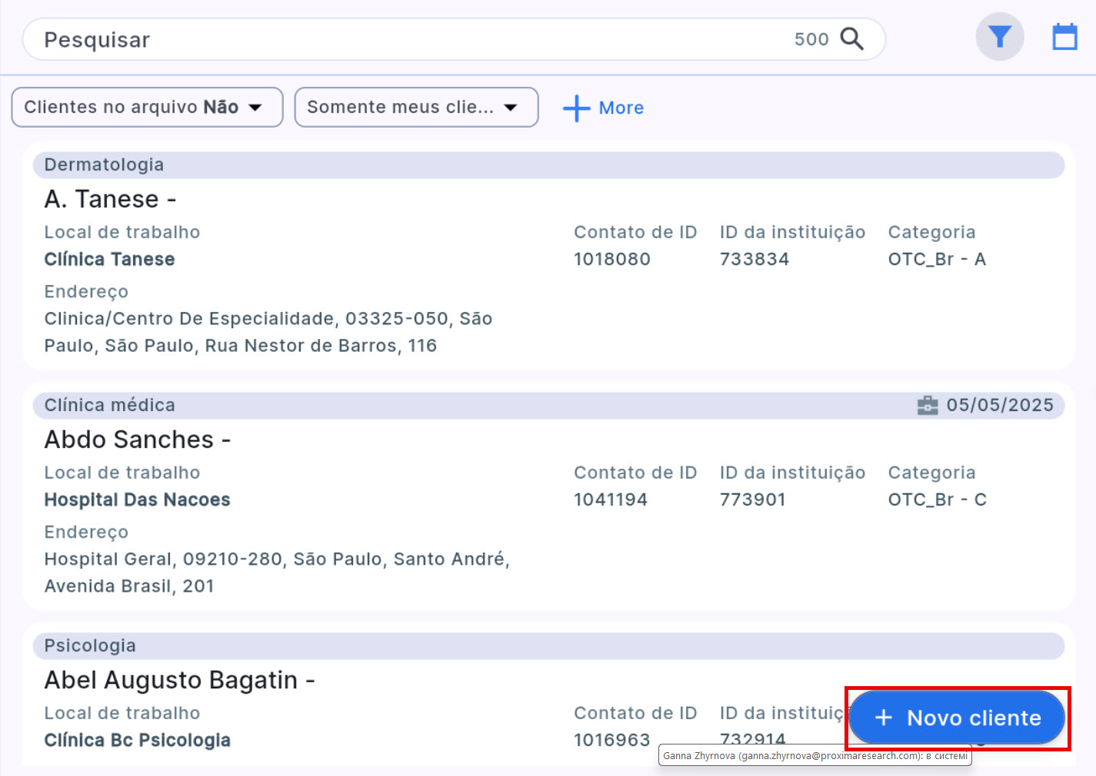This screenshot has width=1096, height=776.
Task: Click the plus icon next to More
Action: pyautogui.click(x=576, y=108)
